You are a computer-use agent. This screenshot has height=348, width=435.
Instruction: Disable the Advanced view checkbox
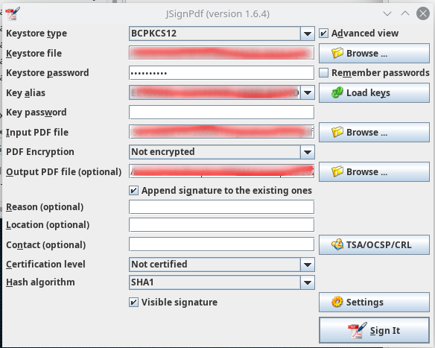[323, 34]
